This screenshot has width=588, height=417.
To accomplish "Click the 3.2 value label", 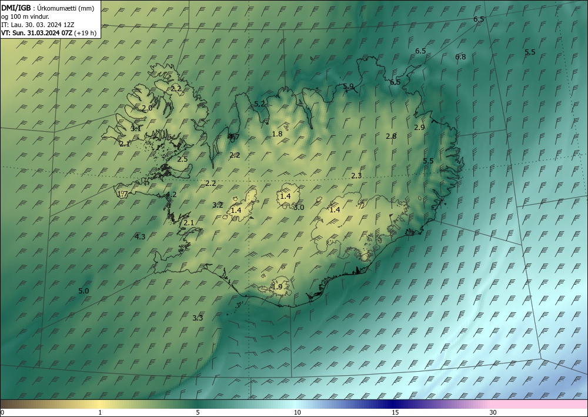I will coord(218,205).
